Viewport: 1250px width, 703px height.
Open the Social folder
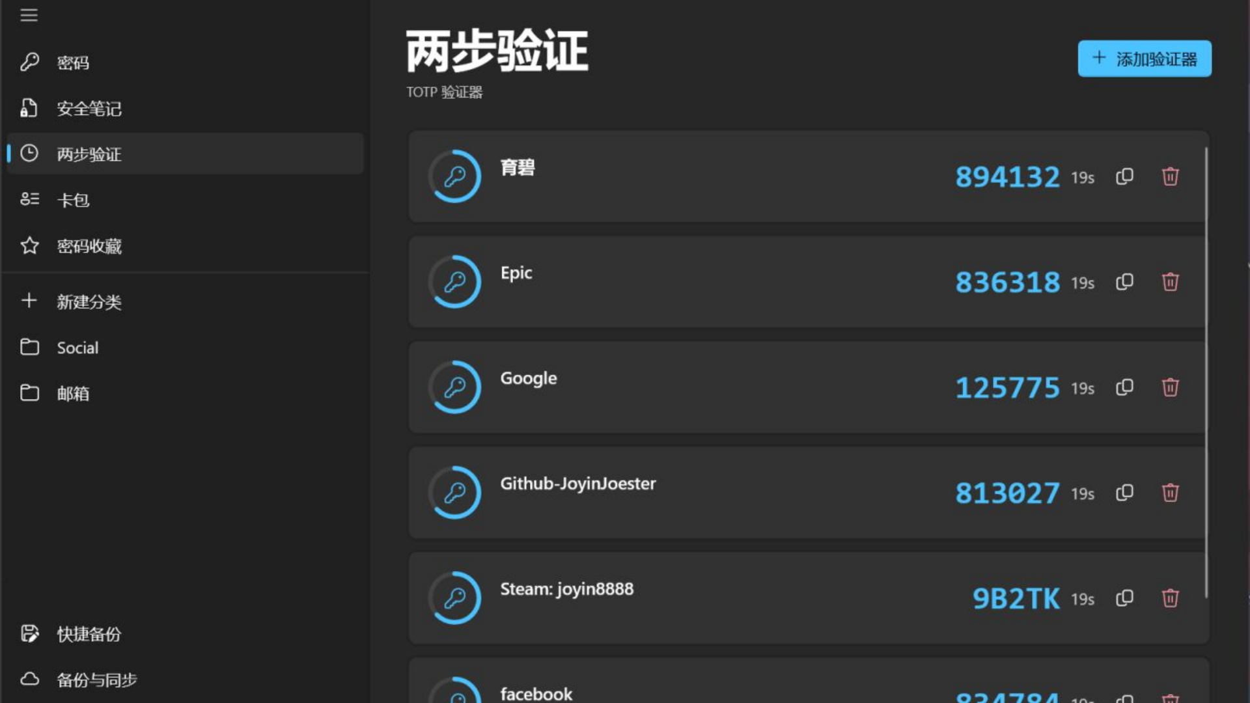185,348
